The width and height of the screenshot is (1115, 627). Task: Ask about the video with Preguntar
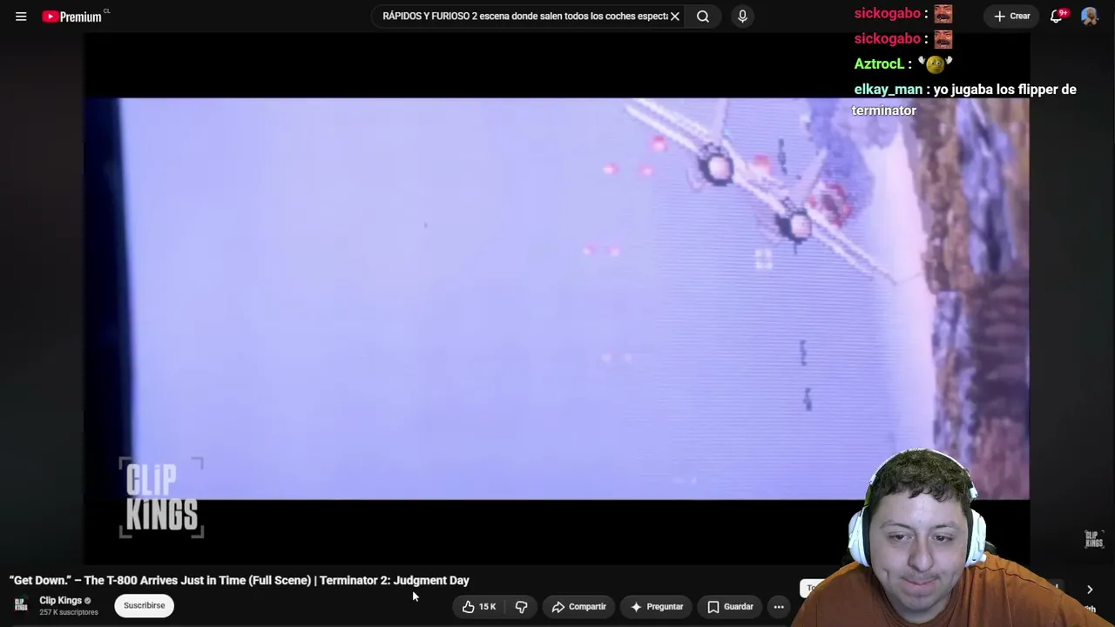(x=657, y=607)
